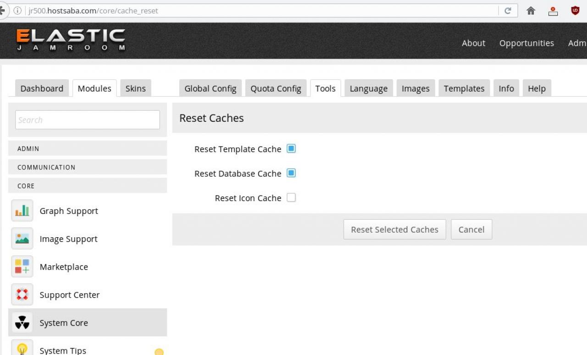This screenshot has width=587, height=355.
Task: Uncheck Reset Database Cache checkbox
Action: point(291,173)
